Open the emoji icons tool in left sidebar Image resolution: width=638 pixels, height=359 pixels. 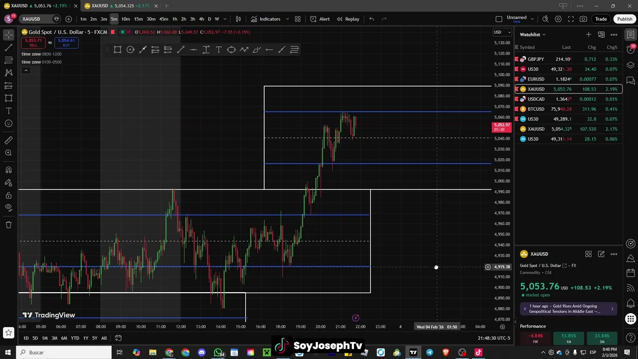pyautogui.click(x=8, y=124)
